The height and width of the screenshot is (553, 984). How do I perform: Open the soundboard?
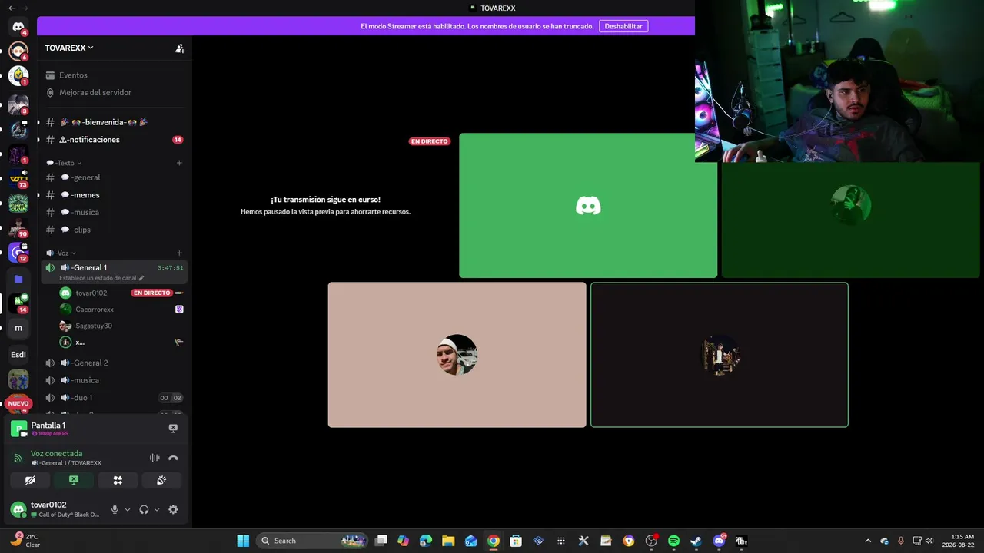click(x=161, y=480)
